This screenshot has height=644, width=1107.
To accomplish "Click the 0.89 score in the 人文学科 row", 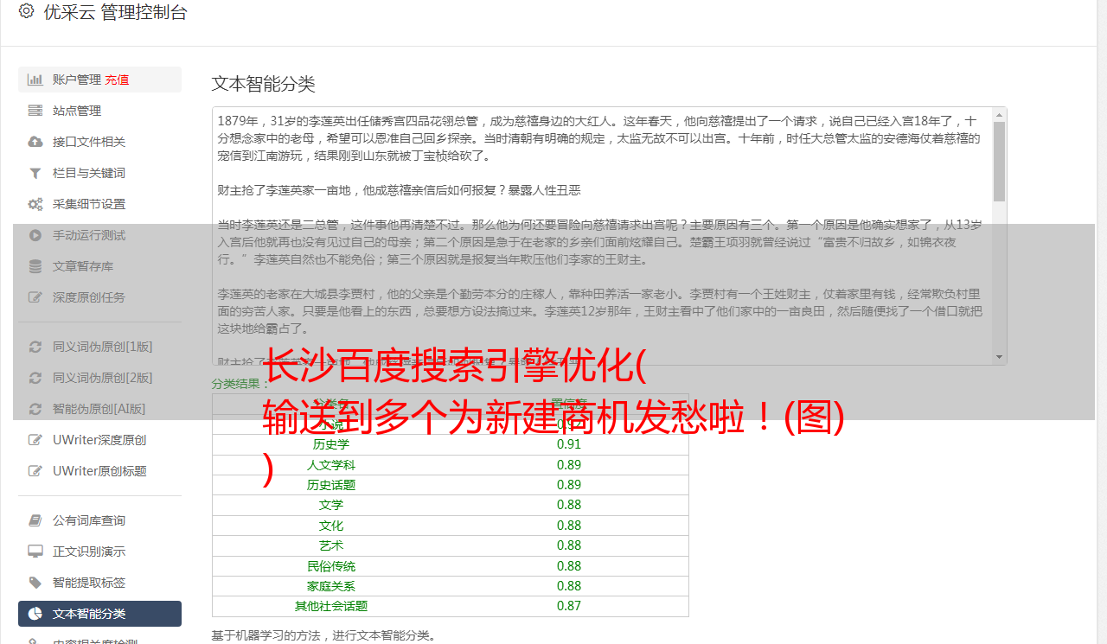I will coord(569,465).
